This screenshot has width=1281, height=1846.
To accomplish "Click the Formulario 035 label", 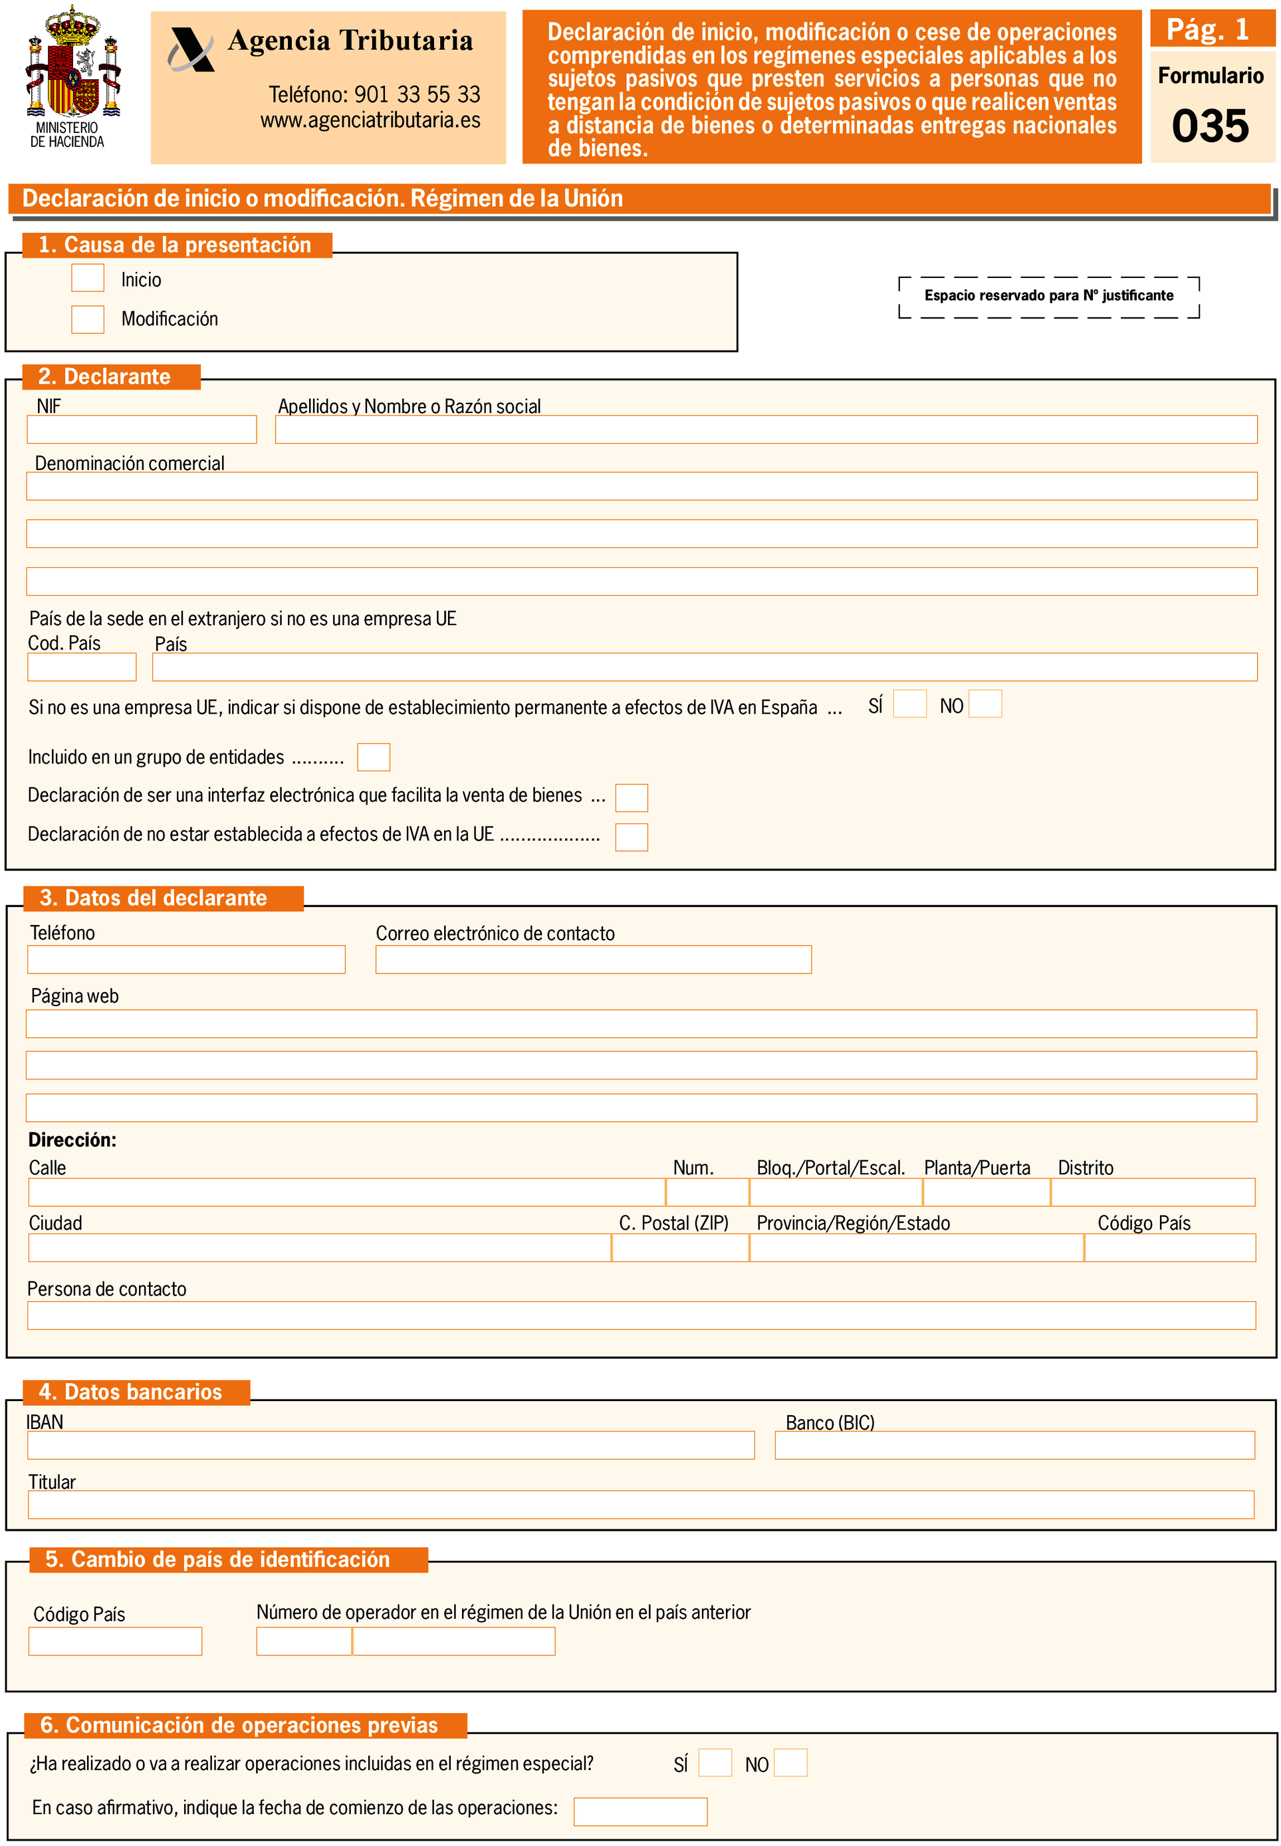I will click(x=1211, y=107).
